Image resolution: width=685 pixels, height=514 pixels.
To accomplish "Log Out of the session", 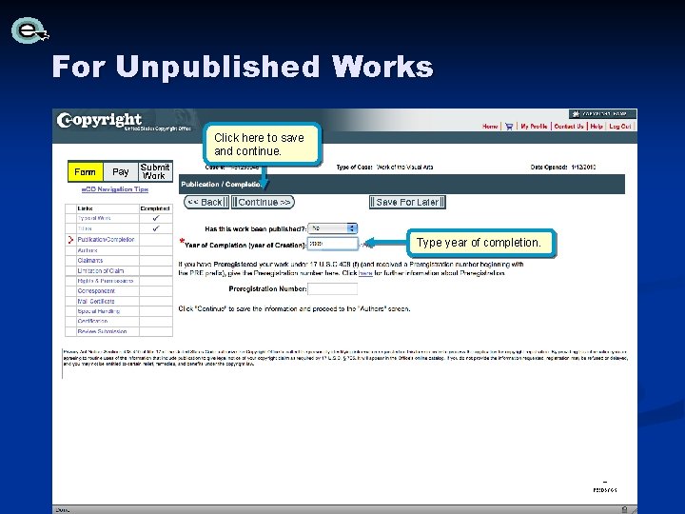I will pos(620,127).
